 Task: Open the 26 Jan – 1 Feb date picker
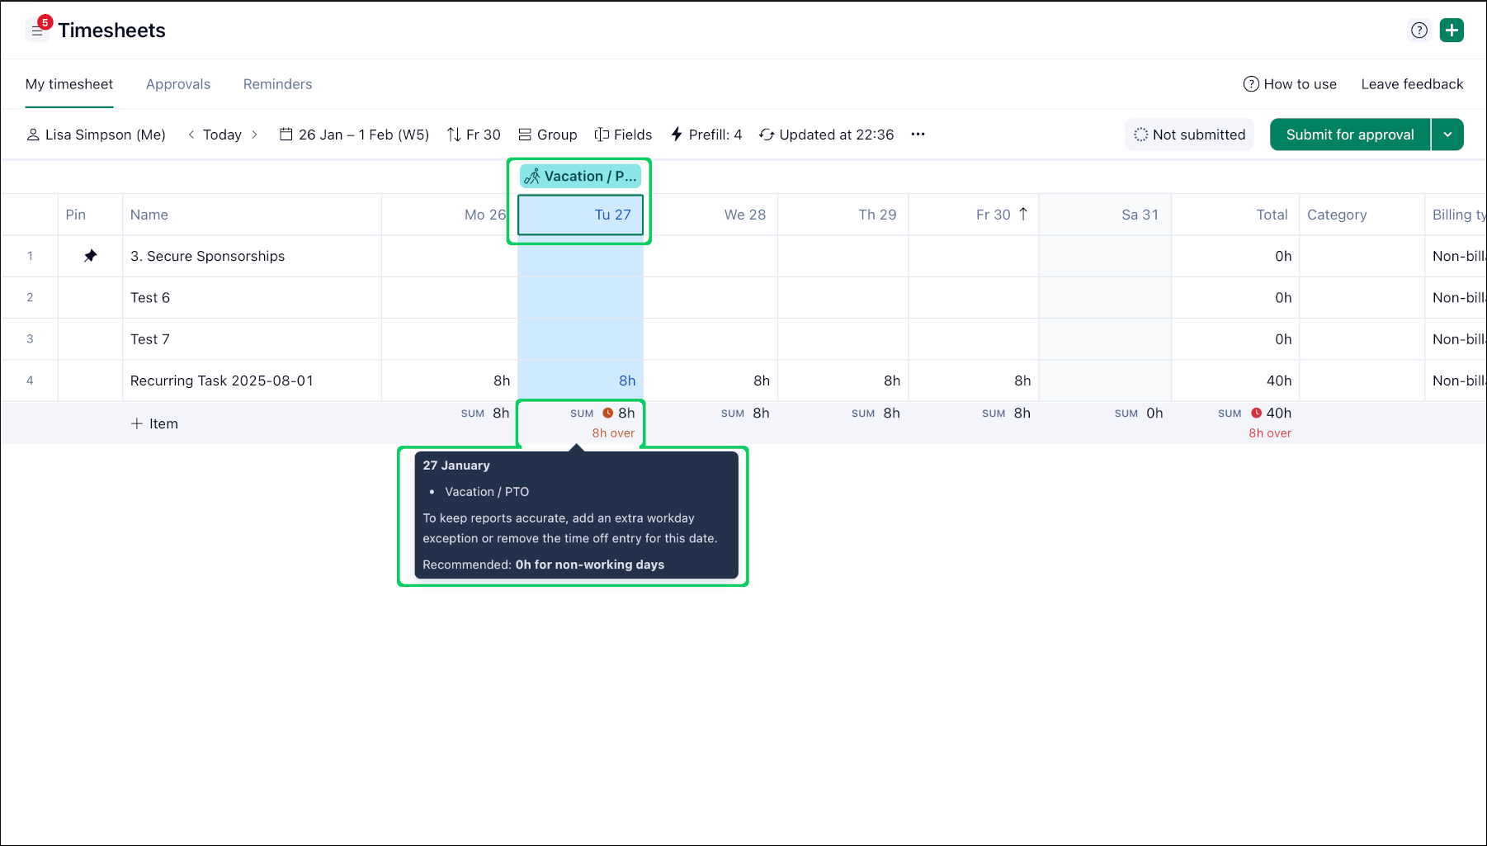tap(355, 135)
